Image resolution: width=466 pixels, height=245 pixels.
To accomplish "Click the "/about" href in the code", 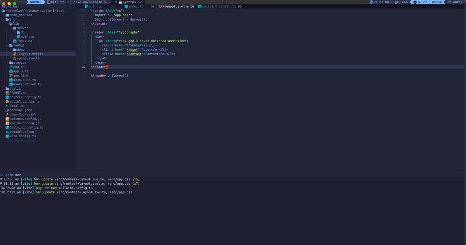I will 133,49.
